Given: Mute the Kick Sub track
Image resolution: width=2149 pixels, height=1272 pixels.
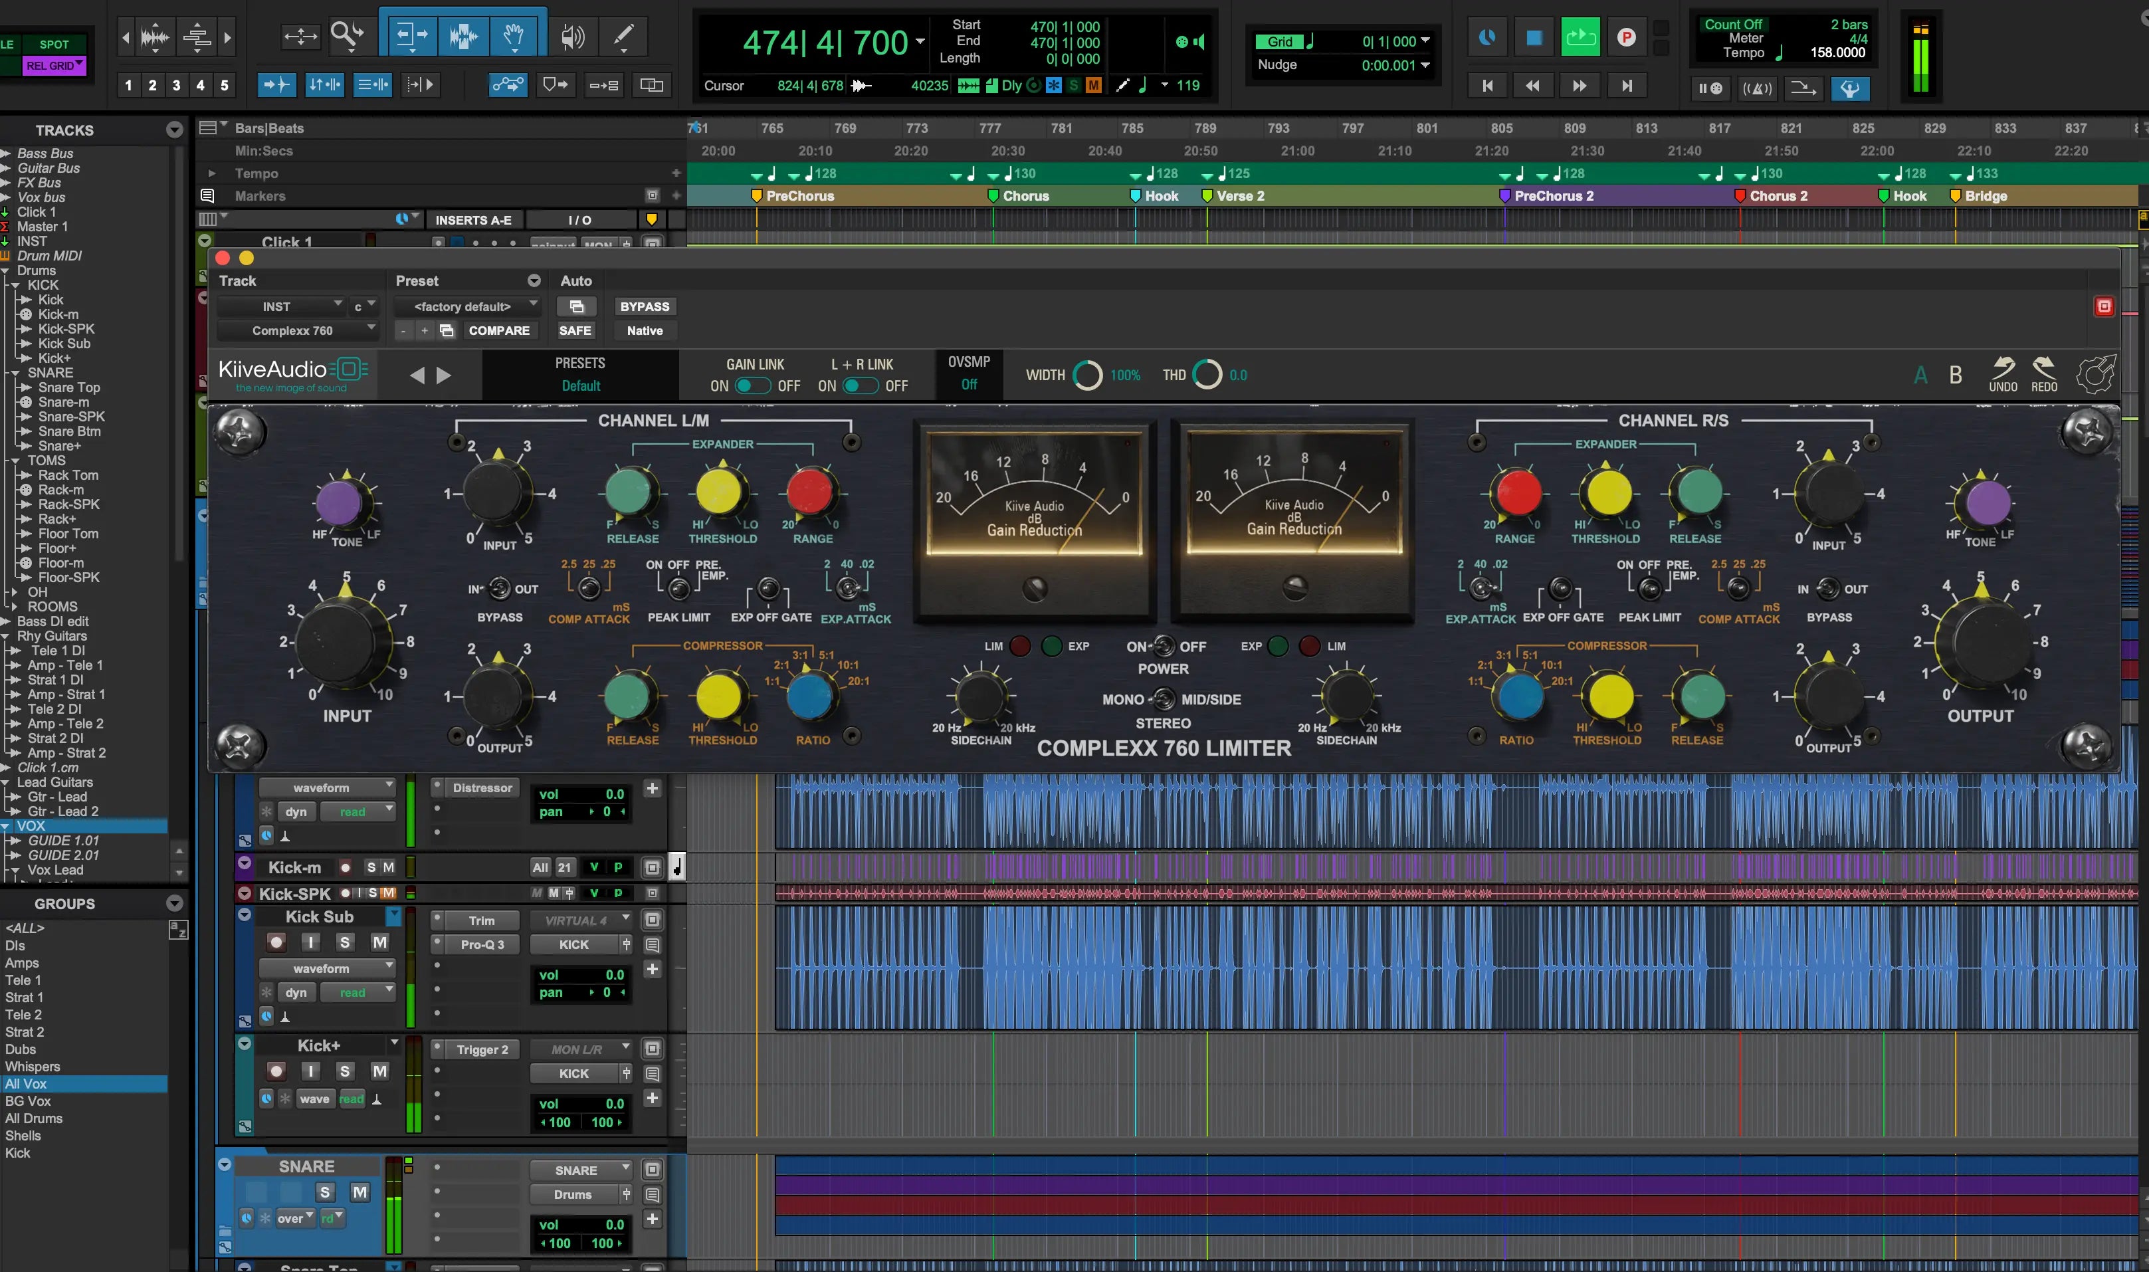Looking at the screenshot, I should click(x=379, y=942).
